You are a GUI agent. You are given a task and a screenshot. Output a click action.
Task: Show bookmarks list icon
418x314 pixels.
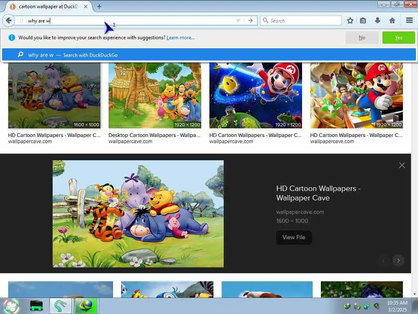(362, 20)
